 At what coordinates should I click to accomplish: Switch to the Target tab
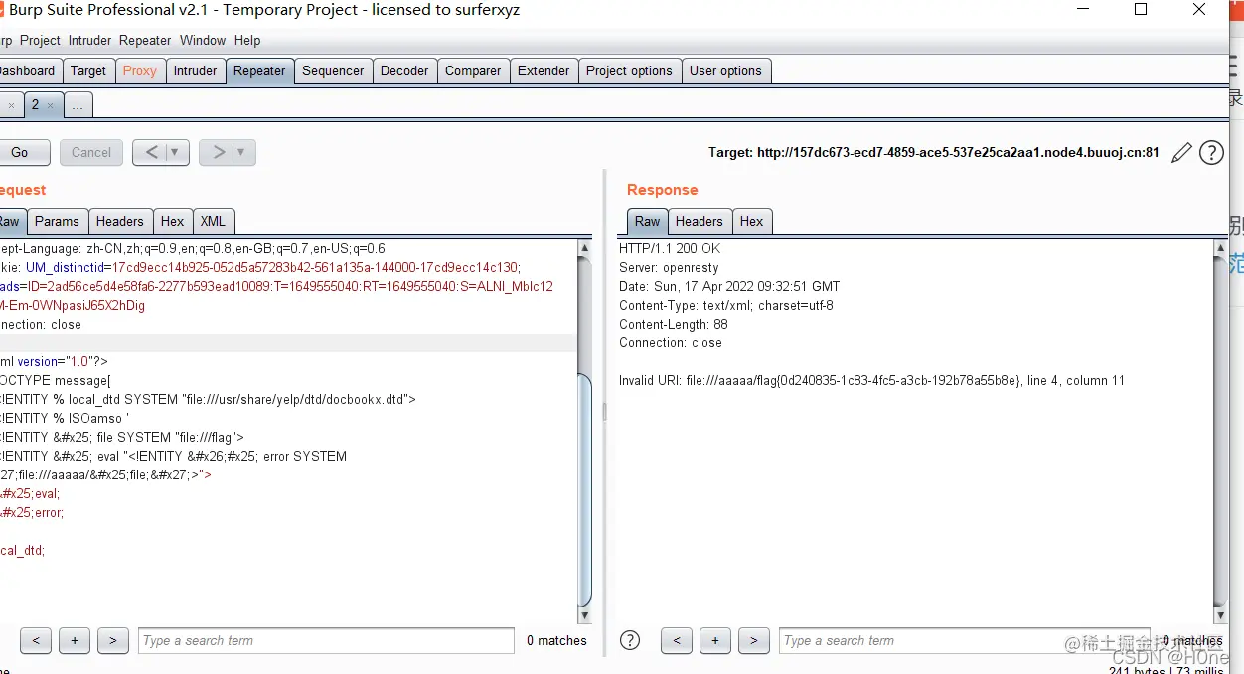tap(87, 70)
